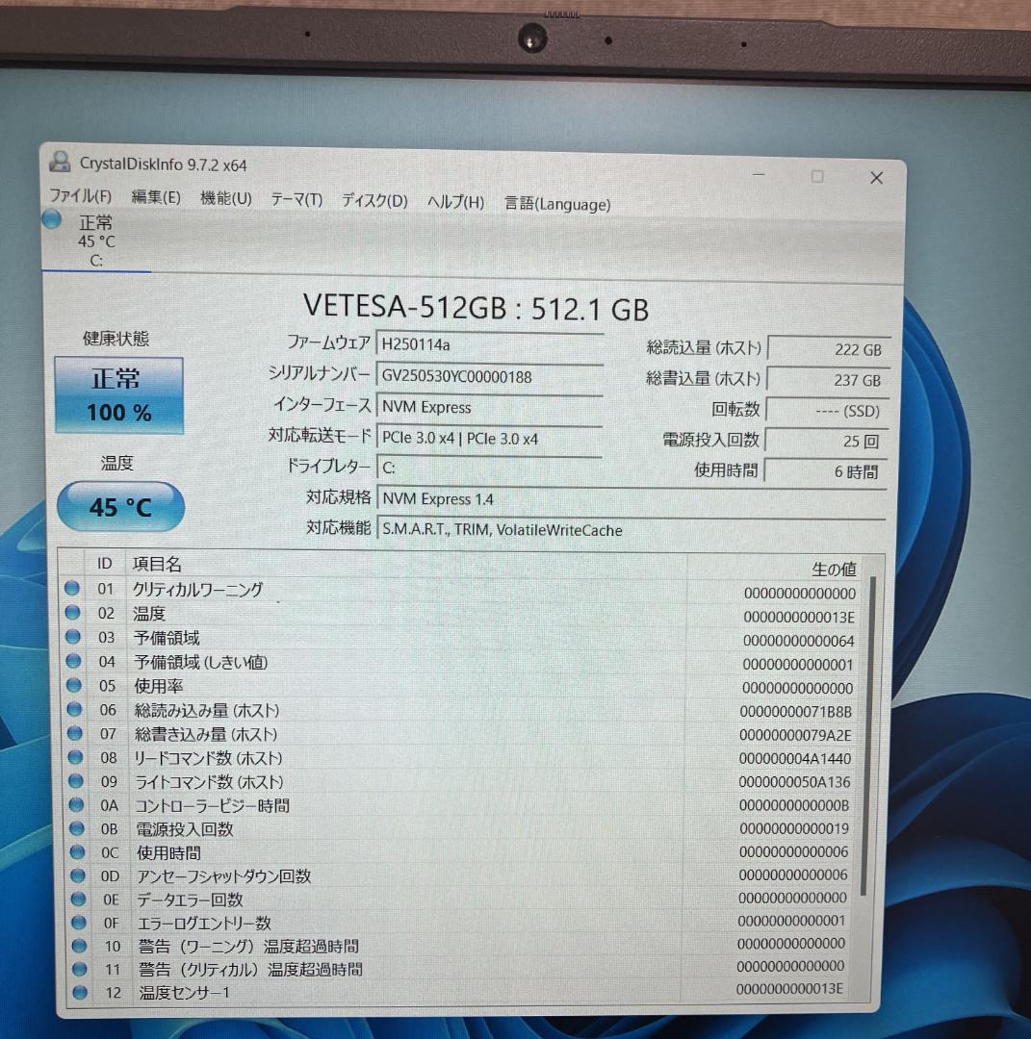Click the blue indicator next to the 温度 attribute
This screenshot has width=1031, height=1039.
click(x=75, y=612)
